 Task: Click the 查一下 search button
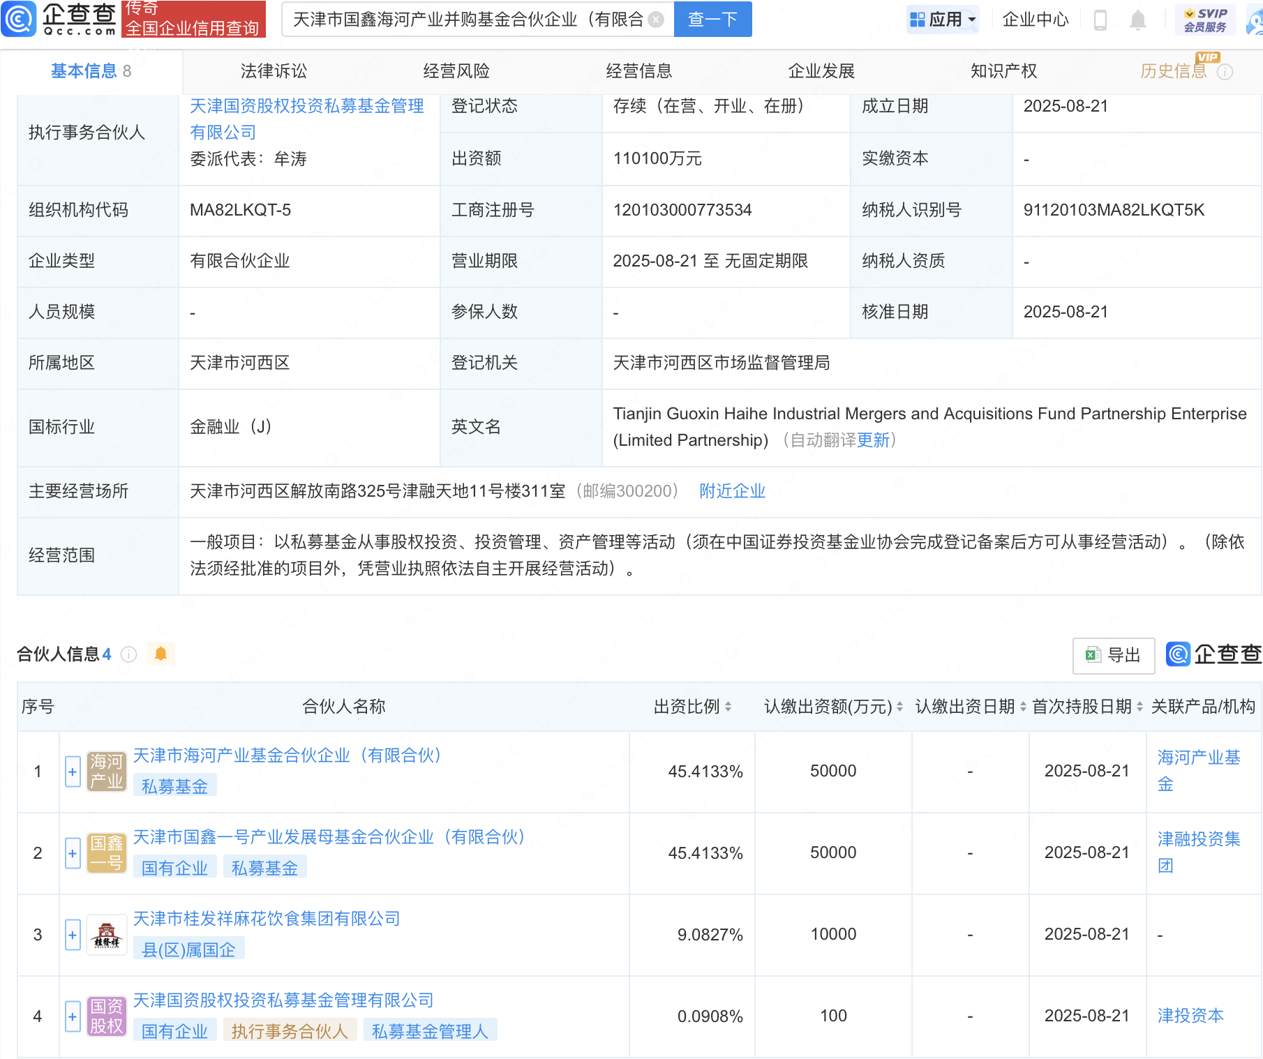[712, 20]
